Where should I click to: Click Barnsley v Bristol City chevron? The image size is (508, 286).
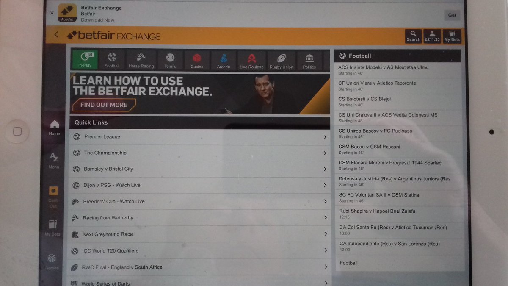(x=325, y=169)
